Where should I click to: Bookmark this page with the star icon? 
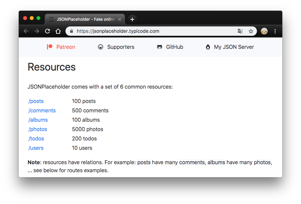click(251, 31)
